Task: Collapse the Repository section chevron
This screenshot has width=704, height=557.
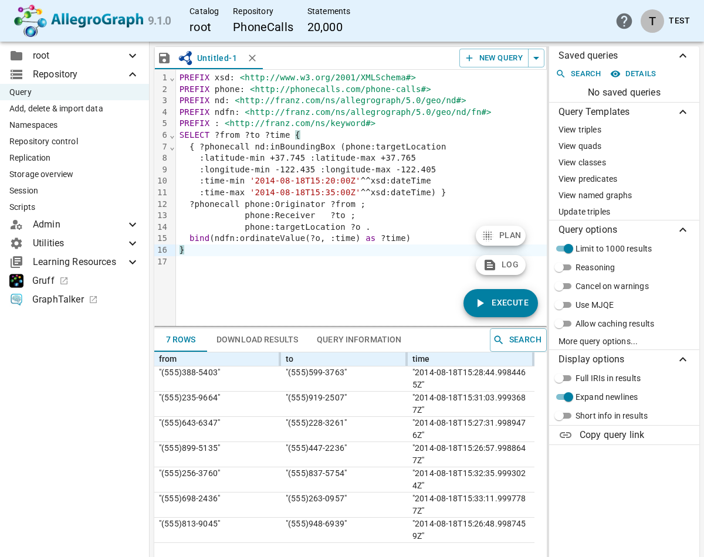Action: [x=133, y=74]
